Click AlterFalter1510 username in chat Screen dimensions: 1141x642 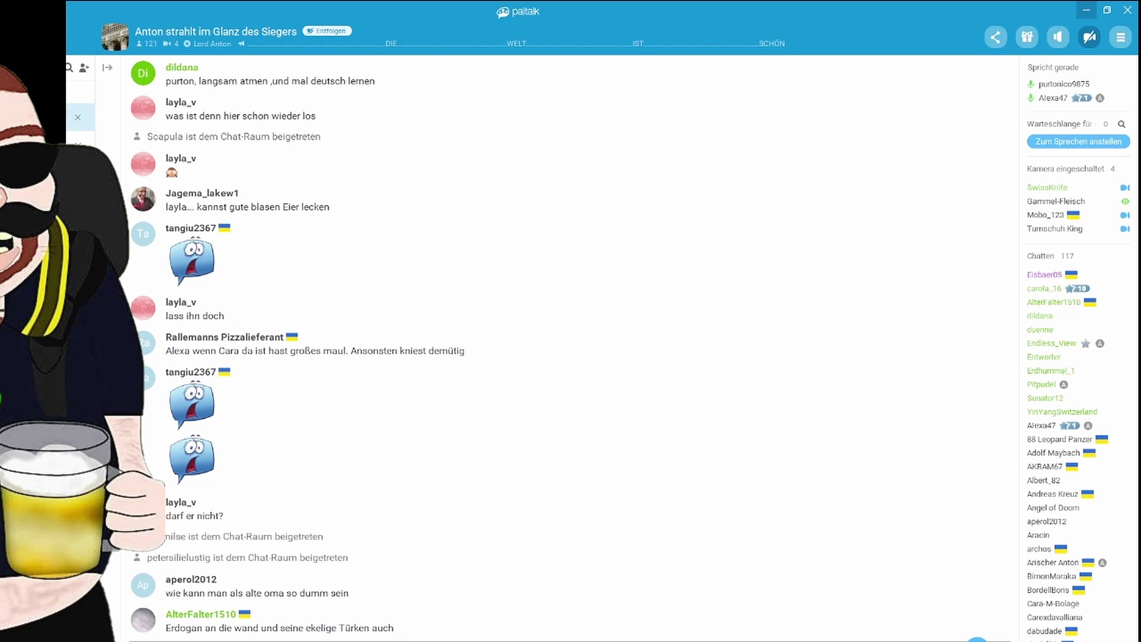point(200,614)
